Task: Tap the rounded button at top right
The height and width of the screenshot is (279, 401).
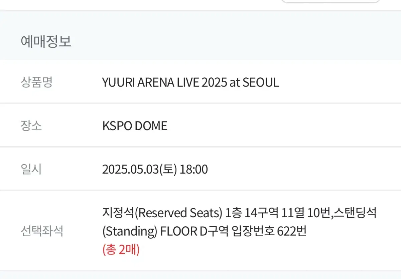Action: tap(330, 1)
